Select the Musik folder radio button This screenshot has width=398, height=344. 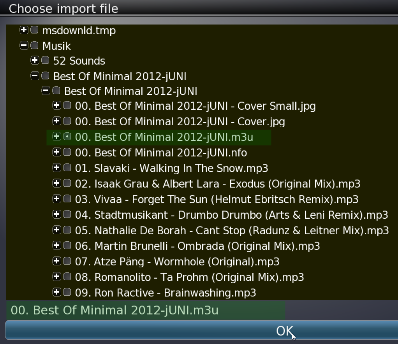(x=34, y=46)
